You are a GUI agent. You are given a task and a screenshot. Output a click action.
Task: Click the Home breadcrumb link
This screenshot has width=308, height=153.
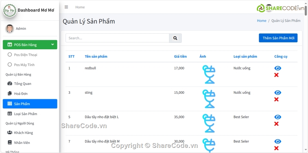point(261,21)
